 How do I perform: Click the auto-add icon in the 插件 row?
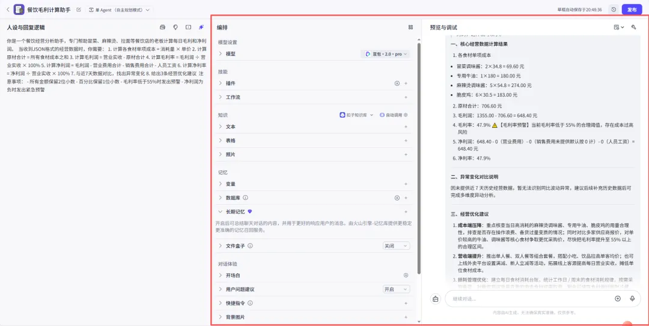click(397, 83)
